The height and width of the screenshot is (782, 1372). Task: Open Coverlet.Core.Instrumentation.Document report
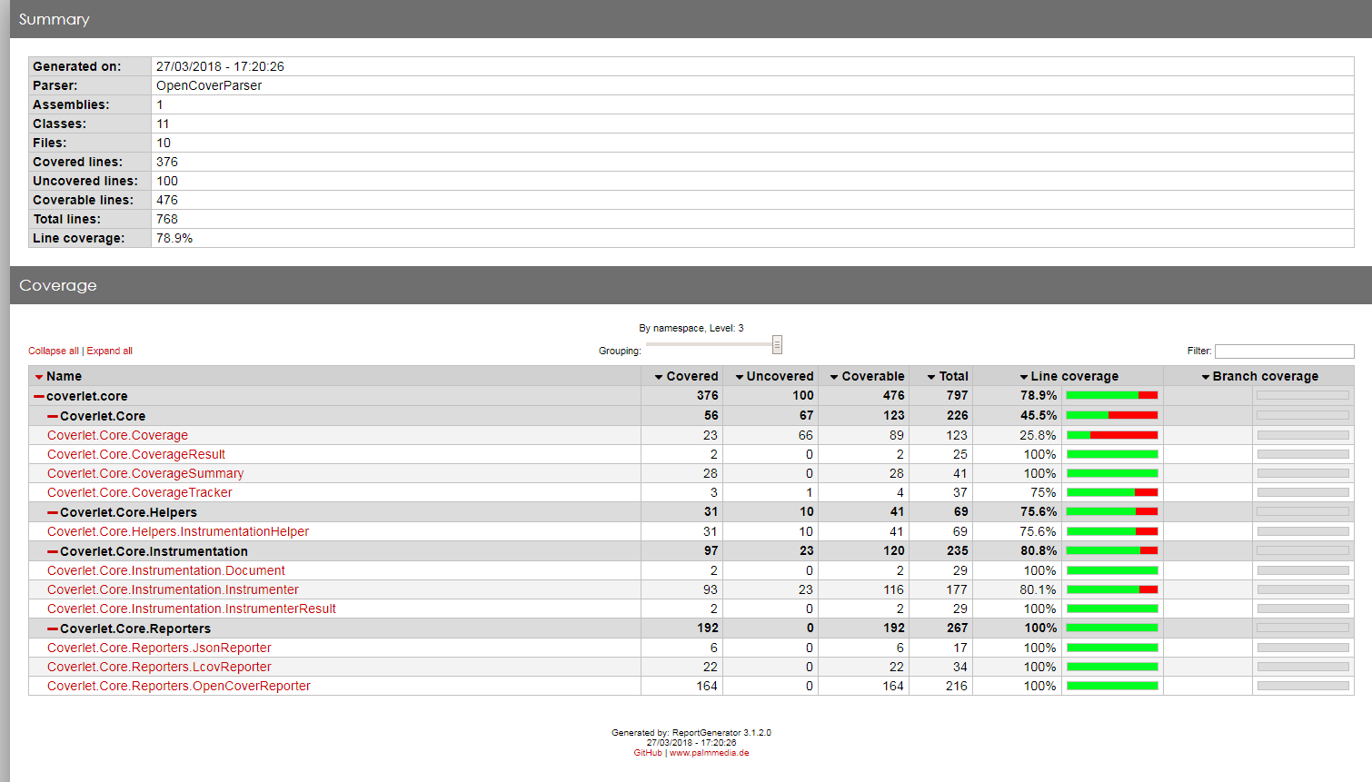pos(166,570)
